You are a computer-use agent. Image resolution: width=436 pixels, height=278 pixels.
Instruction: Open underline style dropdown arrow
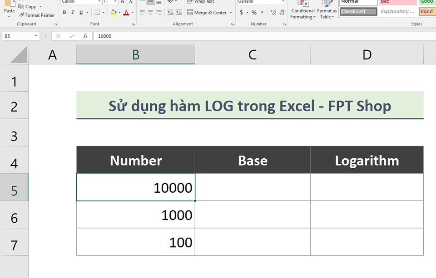click(87, 13)
